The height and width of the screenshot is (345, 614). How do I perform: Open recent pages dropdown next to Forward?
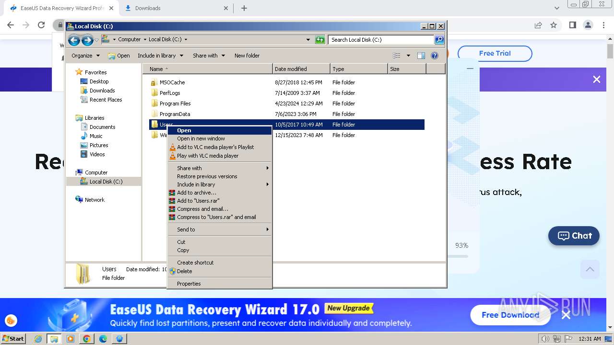[96, 40]
